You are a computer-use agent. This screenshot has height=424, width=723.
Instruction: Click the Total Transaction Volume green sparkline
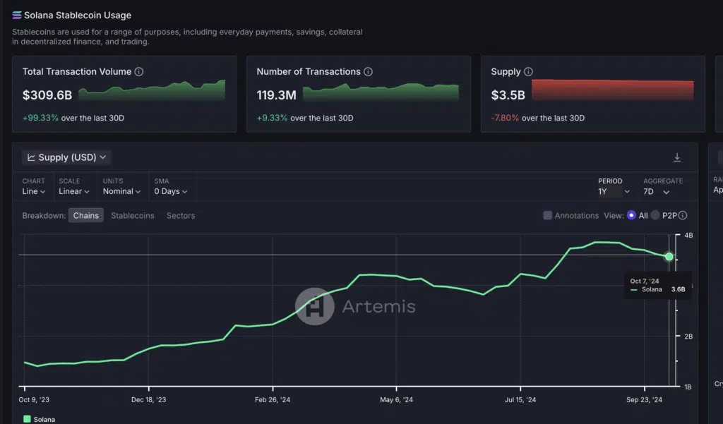(152, 90)
